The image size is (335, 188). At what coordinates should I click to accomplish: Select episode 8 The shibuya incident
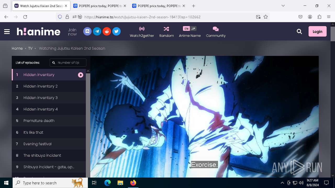click(x=49, y=155)
